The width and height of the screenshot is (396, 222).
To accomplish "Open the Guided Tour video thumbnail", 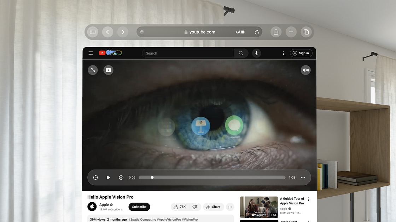I will point(259,207).
